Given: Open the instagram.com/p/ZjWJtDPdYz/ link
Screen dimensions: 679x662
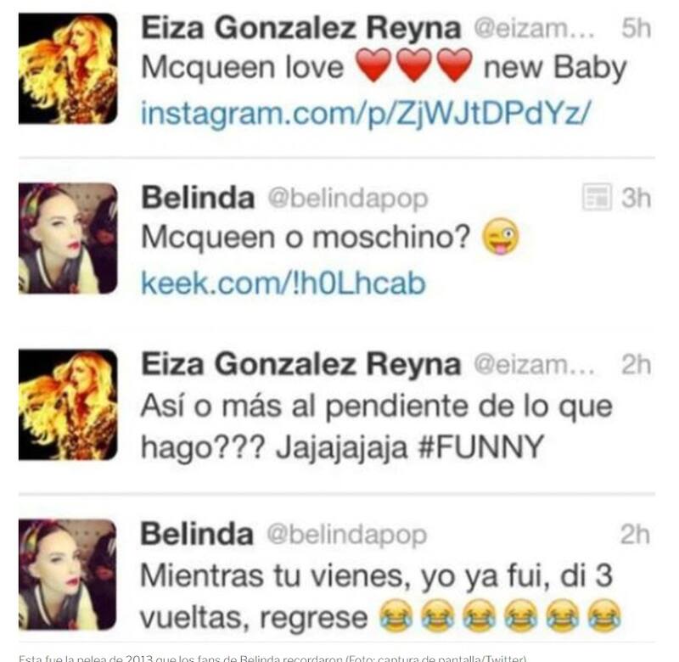Looking at the screenshot, I should coord(366,113).
